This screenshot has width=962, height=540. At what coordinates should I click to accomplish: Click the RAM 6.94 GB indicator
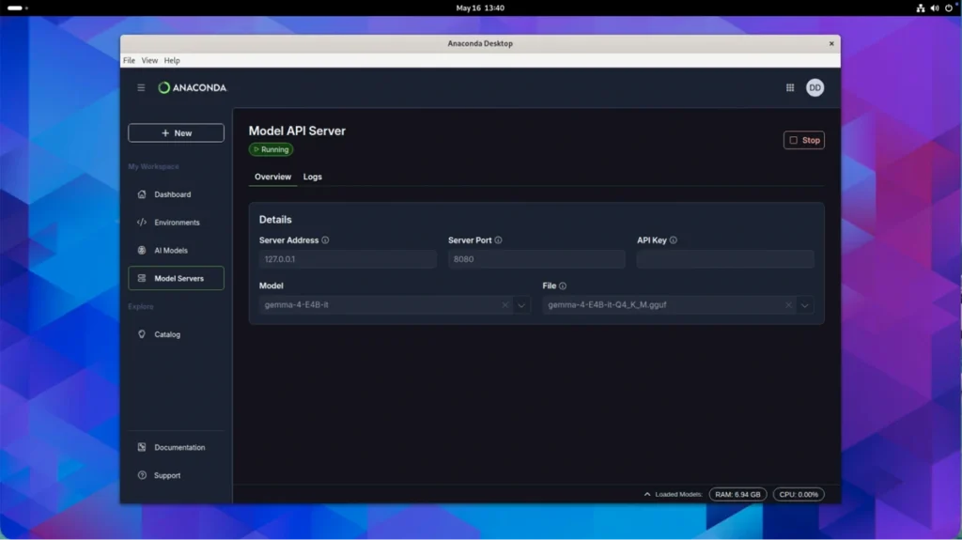(737, 495)
